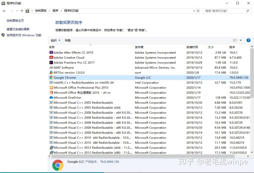Click the Google Chrome icon in the list
254x173 pixels.
coord(51,78)
